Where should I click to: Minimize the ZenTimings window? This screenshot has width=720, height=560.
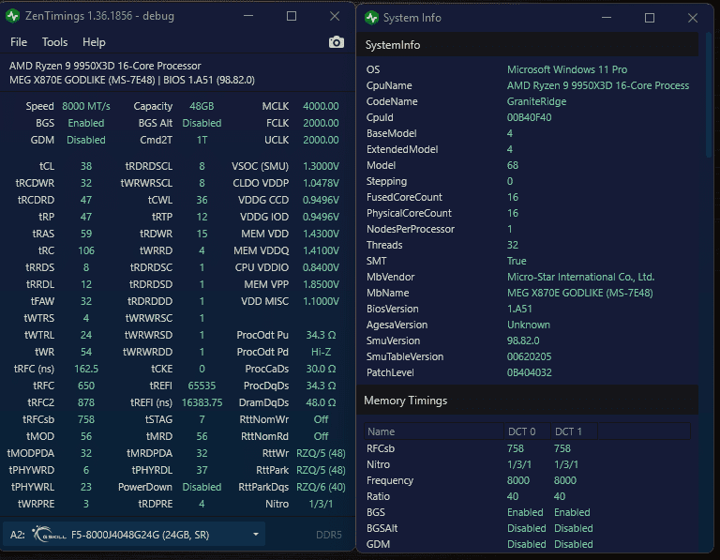pyautogui.click(x=247, y=16)
